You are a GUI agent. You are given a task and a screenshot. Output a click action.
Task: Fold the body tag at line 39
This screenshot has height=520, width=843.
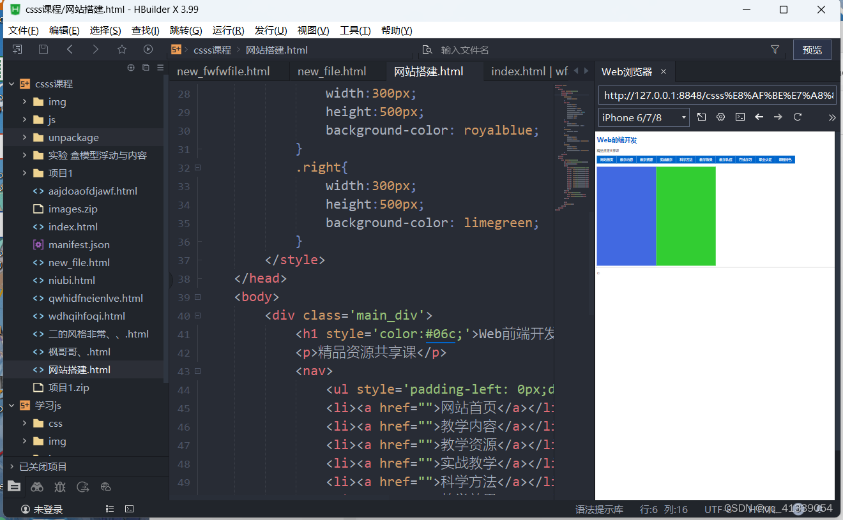click(197, 297)
